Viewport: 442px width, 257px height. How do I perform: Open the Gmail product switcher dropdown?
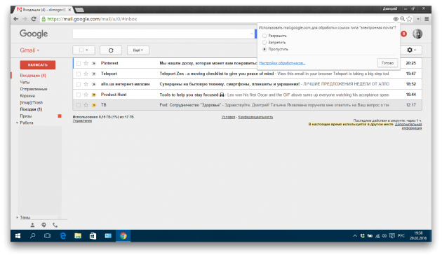pos(29,50)
